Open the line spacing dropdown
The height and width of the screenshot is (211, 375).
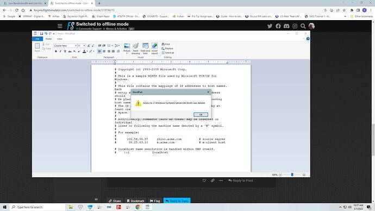[117, 46]
